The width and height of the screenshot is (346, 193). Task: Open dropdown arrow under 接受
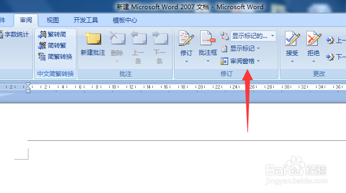292,62
